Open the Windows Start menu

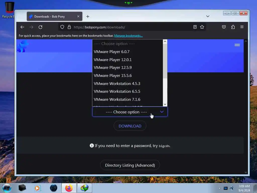click(x=7, y=188)
